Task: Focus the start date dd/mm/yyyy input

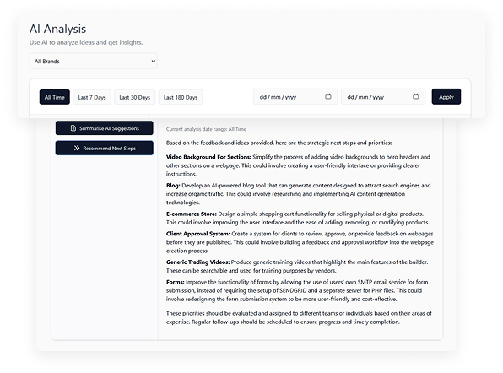Action: pyautogui.click(x=295, y=97)
